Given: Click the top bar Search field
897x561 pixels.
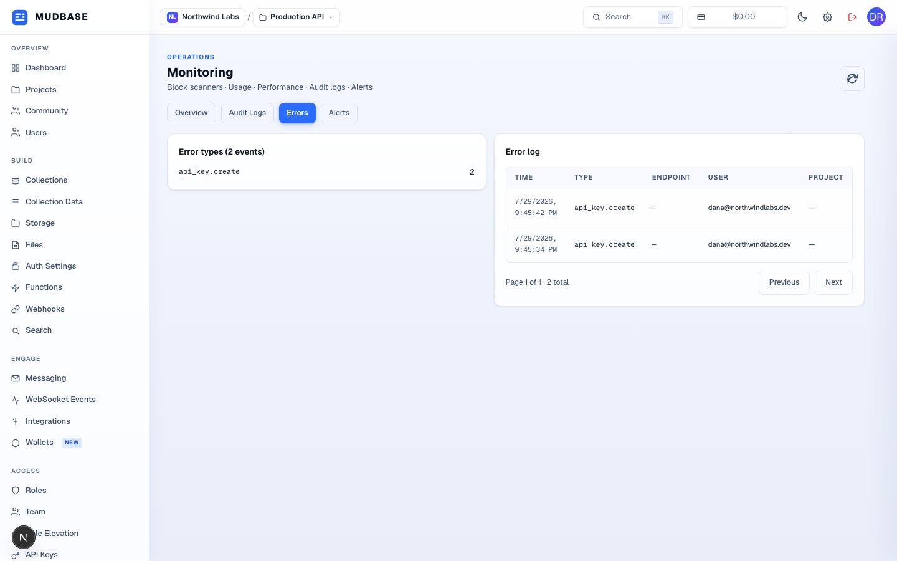Looking at the screenshot, I should [x=633, y=17].
